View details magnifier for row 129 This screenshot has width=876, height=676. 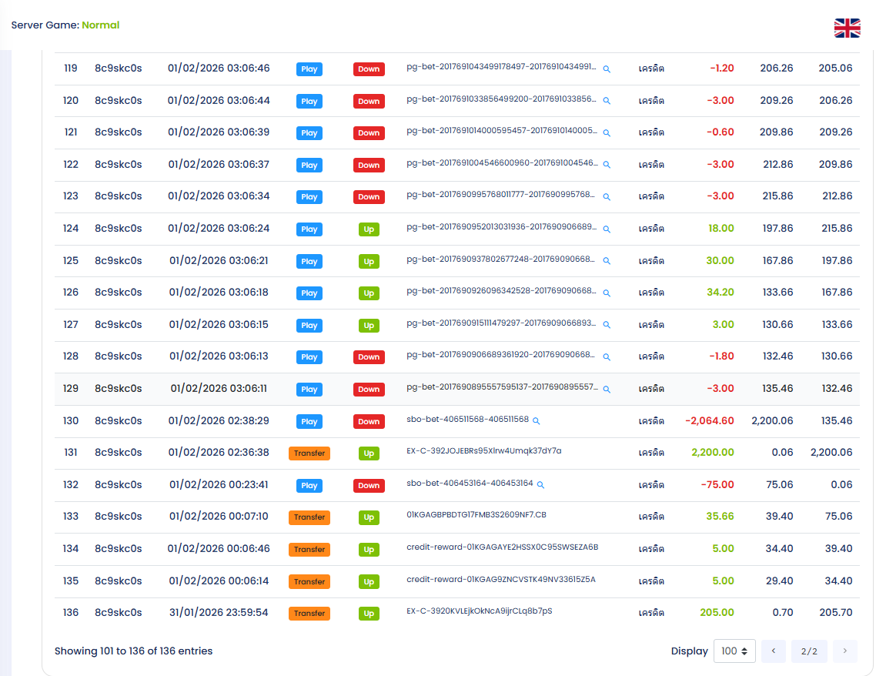pyautogui.click(x=607, y=390)
